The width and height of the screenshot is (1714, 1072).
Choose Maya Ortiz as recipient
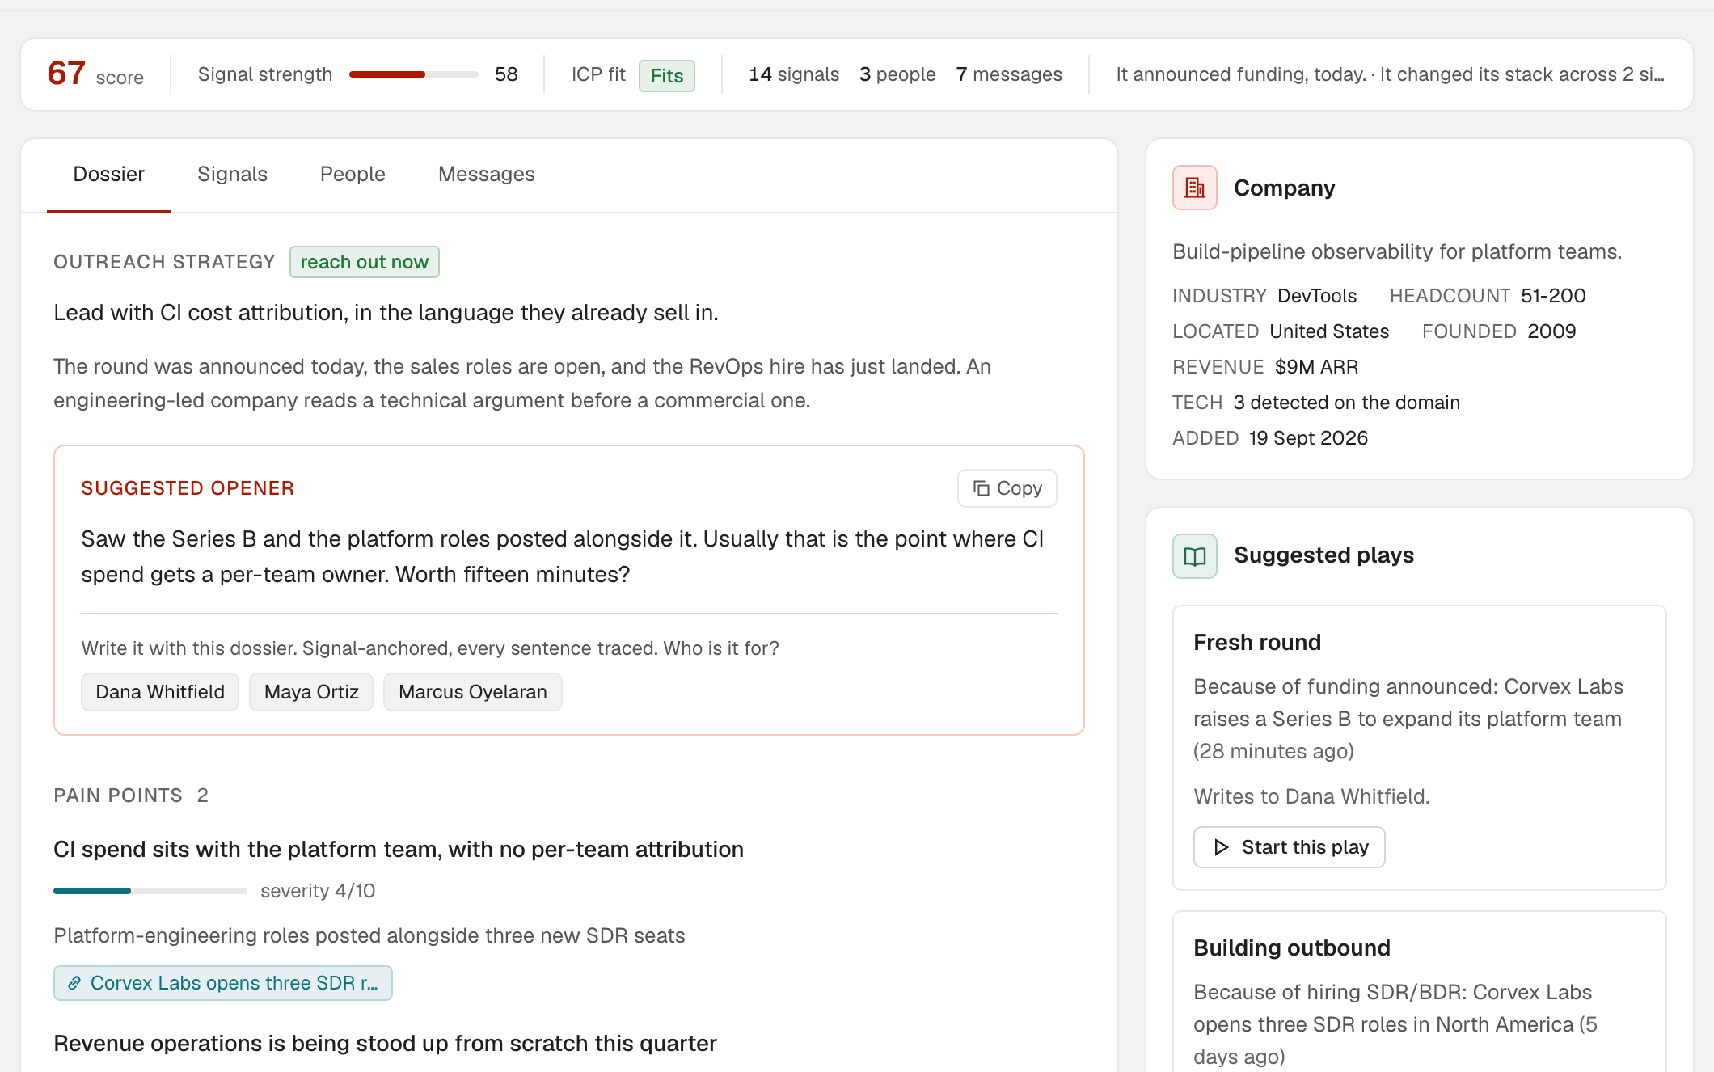click(x=311, y=692)
